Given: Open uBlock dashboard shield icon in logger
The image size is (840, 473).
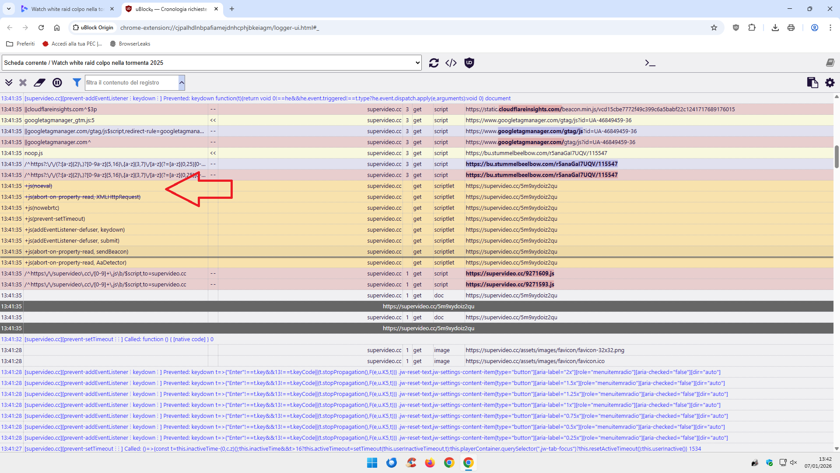Looking at the screenshot, I should (469, 63).
